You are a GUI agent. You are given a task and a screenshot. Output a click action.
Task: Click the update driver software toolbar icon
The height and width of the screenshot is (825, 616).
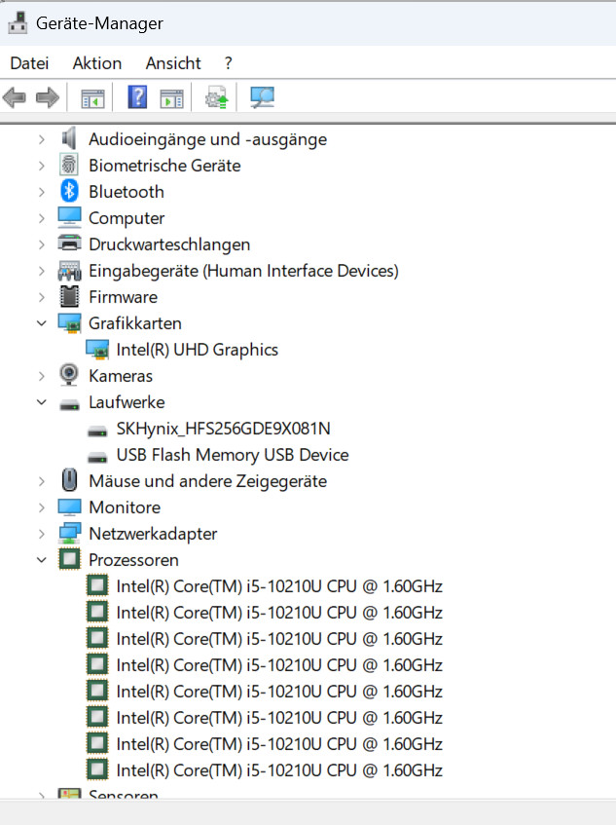(216, 97)
